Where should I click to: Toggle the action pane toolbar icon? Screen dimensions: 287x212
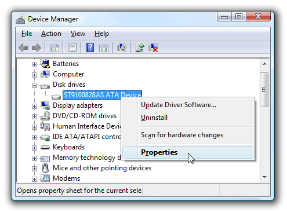[x=104, y=48]
